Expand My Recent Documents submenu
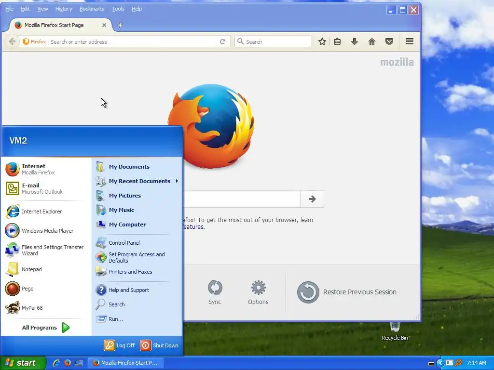The image size is (494, 370). [137, 181]
